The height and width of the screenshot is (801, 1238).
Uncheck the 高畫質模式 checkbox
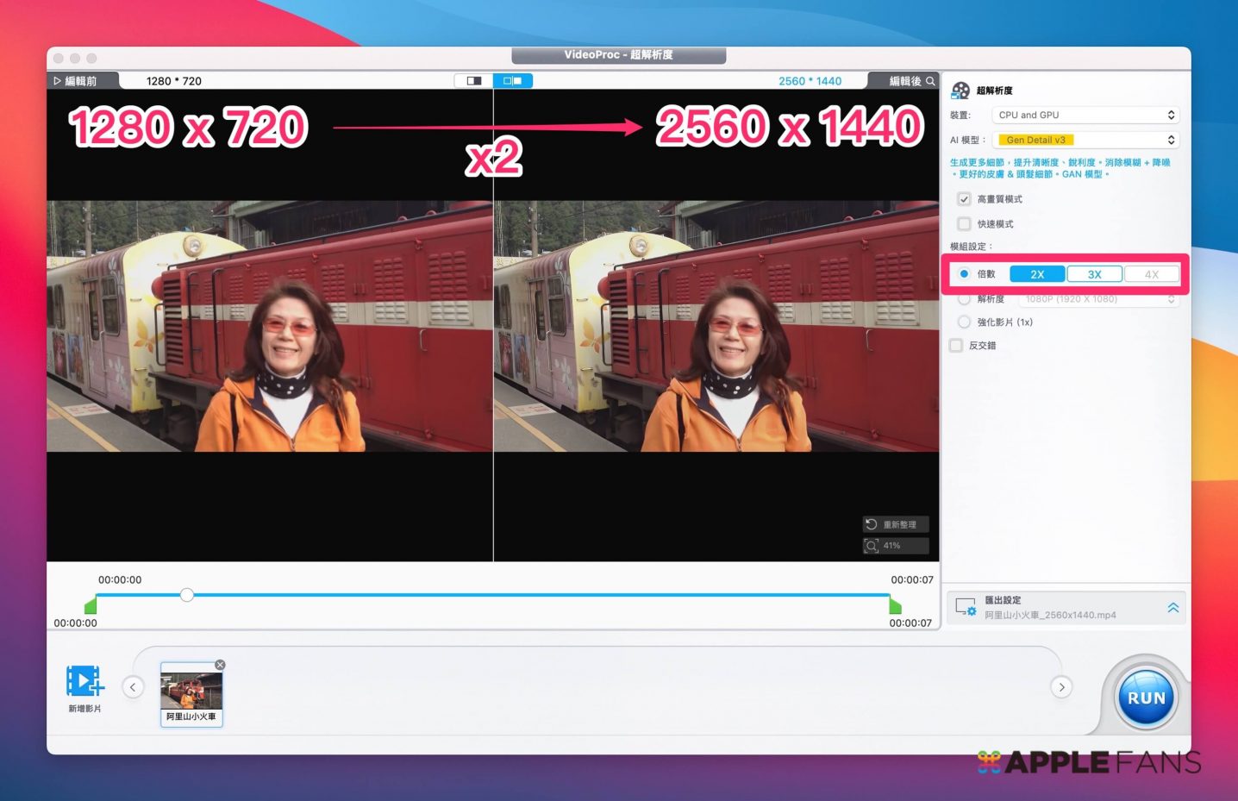pos(964,199)
